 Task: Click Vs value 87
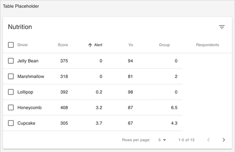pos(130,108)
